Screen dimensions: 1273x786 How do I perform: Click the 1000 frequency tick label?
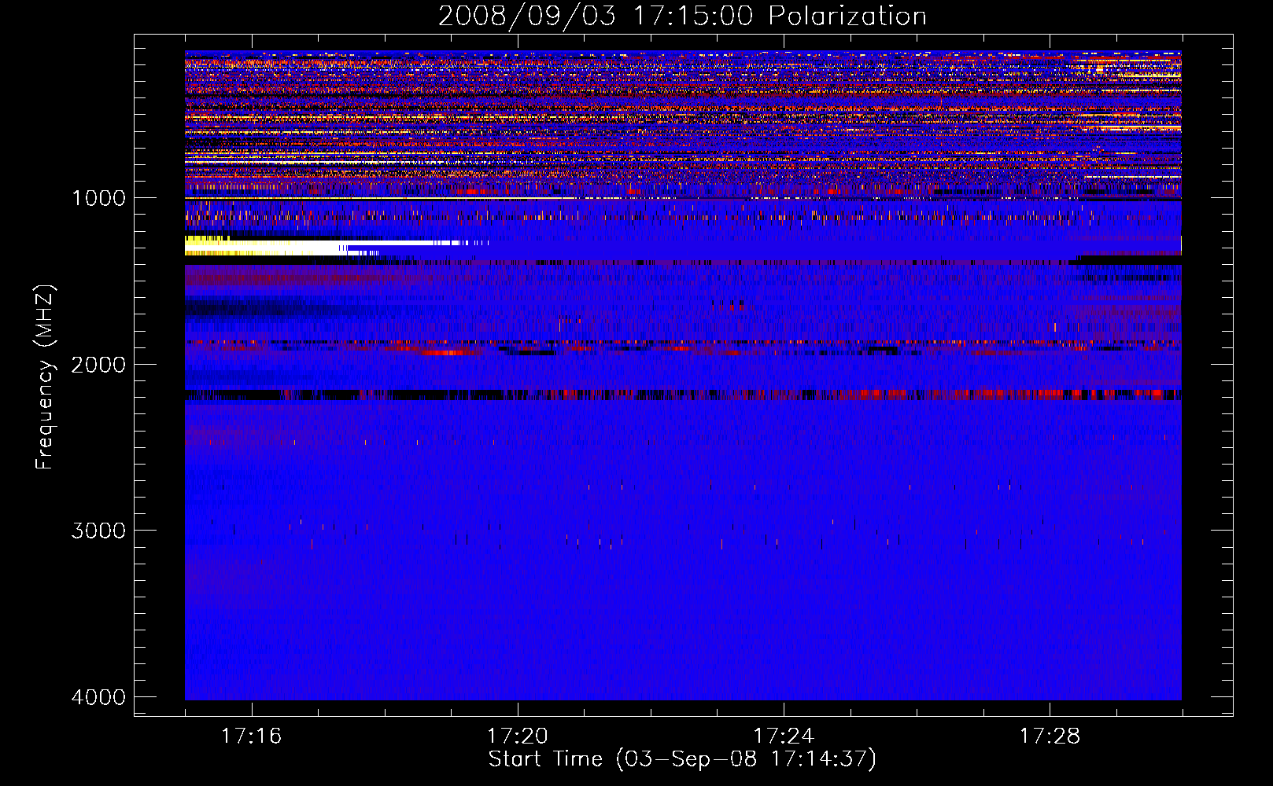click(x=99, y=198)
